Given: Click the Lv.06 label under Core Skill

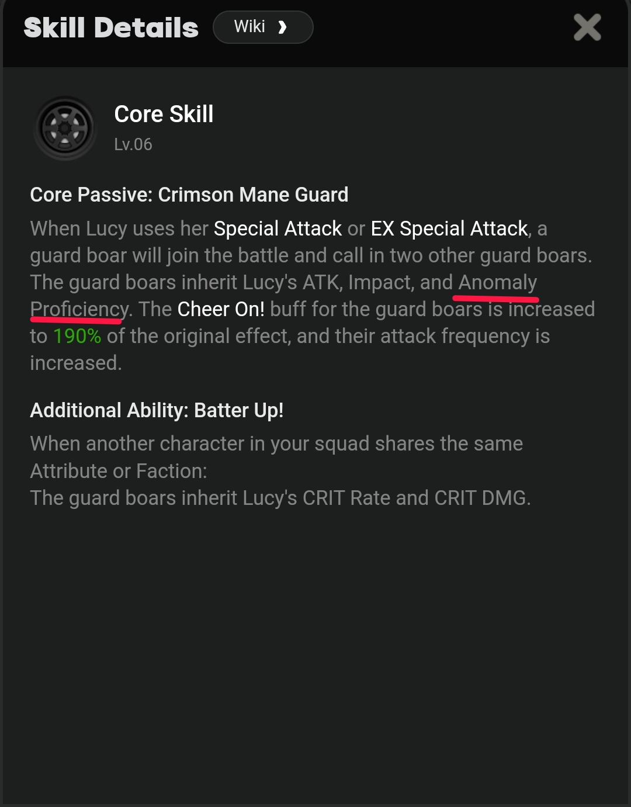Looking at the screenshot, I should tap(133, 144).
